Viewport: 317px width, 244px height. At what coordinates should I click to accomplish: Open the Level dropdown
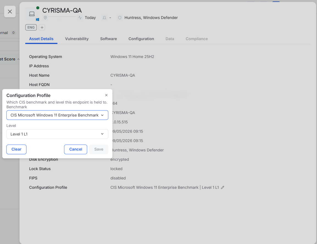57,134
